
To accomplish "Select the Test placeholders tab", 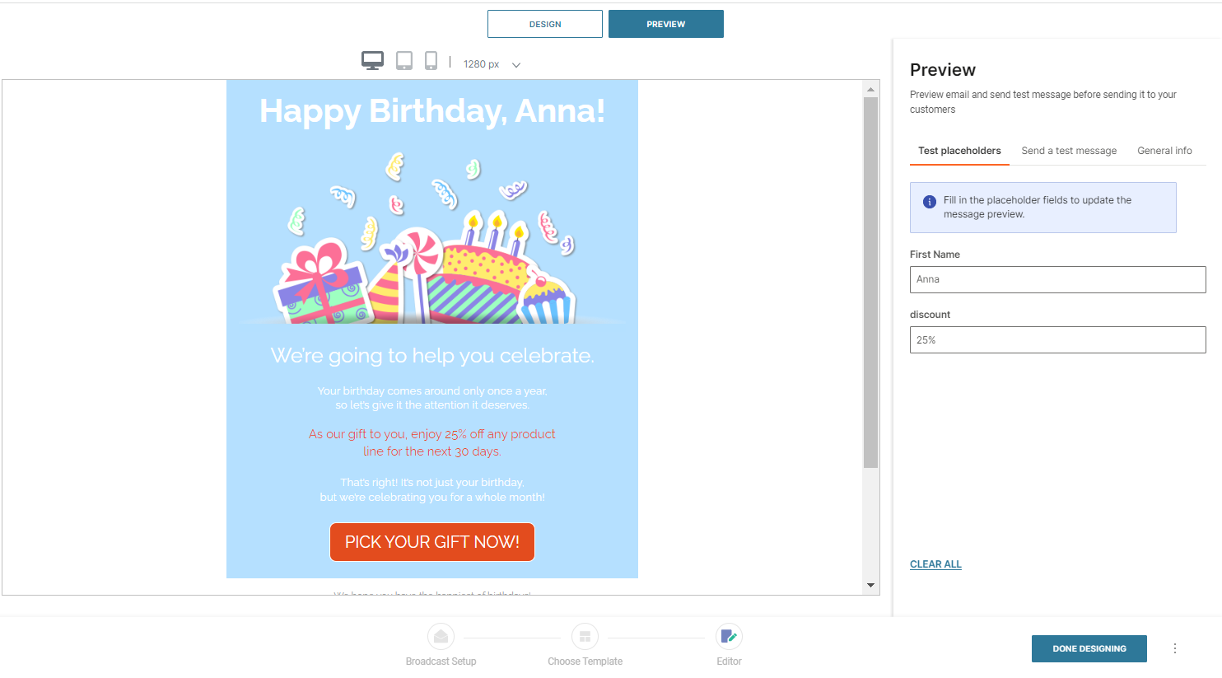I will coord(959,151).
